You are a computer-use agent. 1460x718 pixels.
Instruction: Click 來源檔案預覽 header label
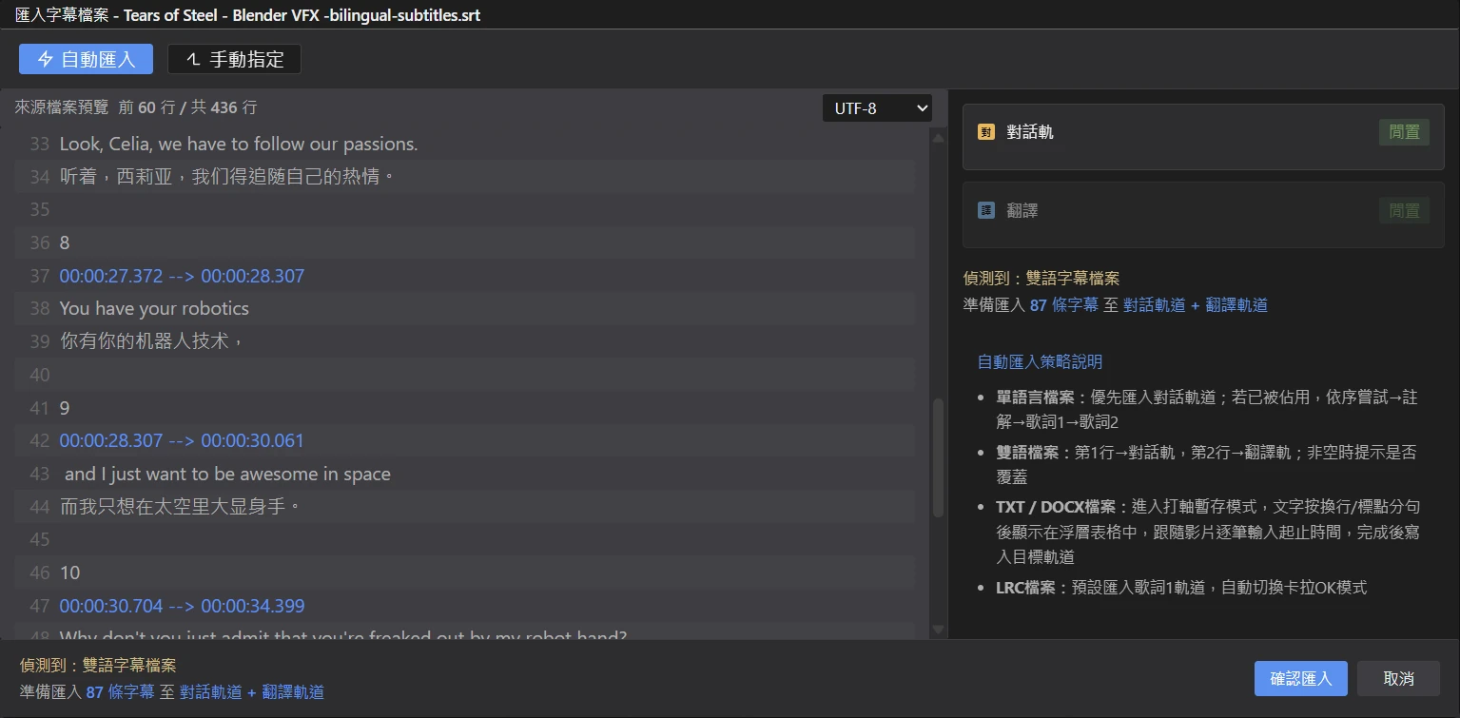62,107
